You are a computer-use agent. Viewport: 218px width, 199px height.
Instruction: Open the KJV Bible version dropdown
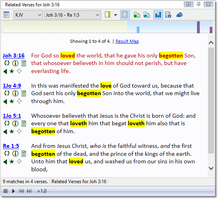tap(28, 15)
